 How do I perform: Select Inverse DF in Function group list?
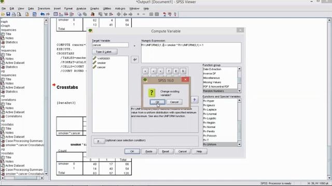tap(210, 73)
